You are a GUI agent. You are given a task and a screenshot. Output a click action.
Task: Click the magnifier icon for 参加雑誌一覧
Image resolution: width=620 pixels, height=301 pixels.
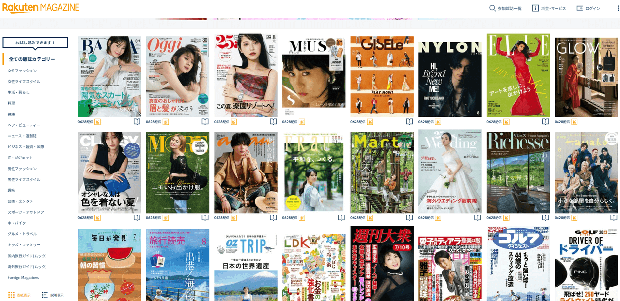coord(492,8)
